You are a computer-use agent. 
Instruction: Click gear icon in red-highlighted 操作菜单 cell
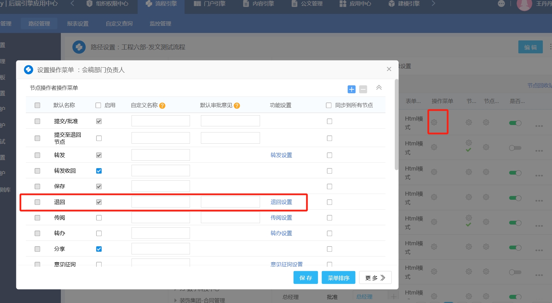pyautogui.click(x=434, y=122)
